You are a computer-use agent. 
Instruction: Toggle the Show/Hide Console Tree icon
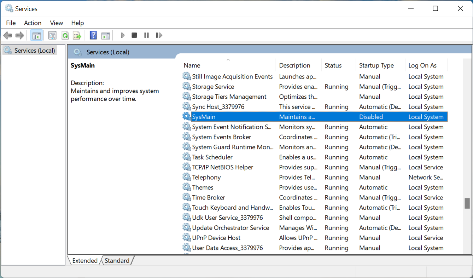pos(36,35)
